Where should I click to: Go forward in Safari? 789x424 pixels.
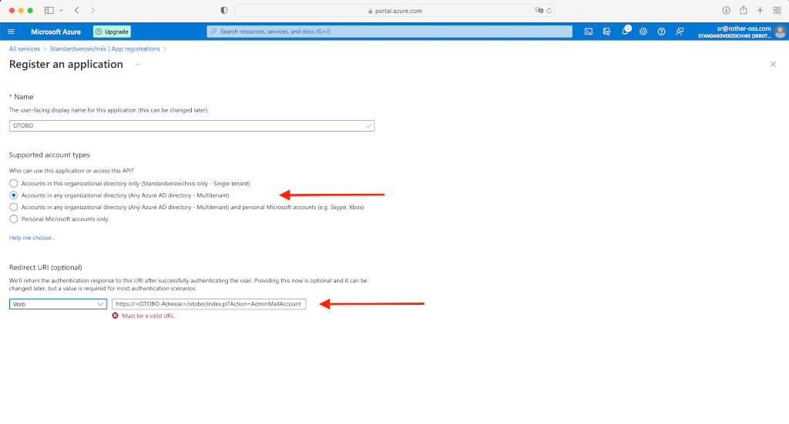[x=92, y=10]
